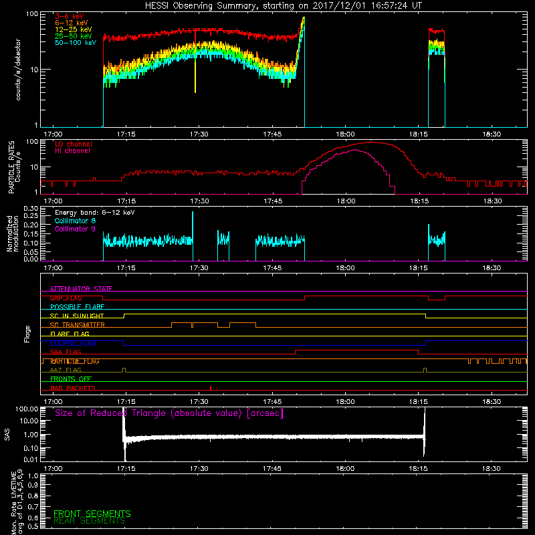Click 17:45 under the particle rates panel
The width and height of the screenshot is (535, 535).
point(272,201)
